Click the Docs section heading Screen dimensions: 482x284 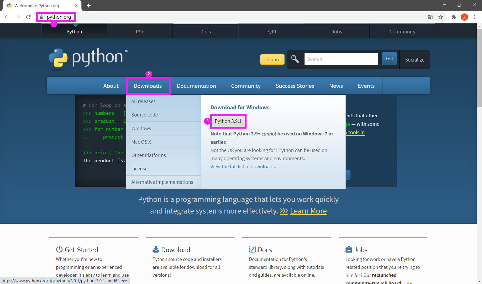pyautogui.click(x=265, y=250)
